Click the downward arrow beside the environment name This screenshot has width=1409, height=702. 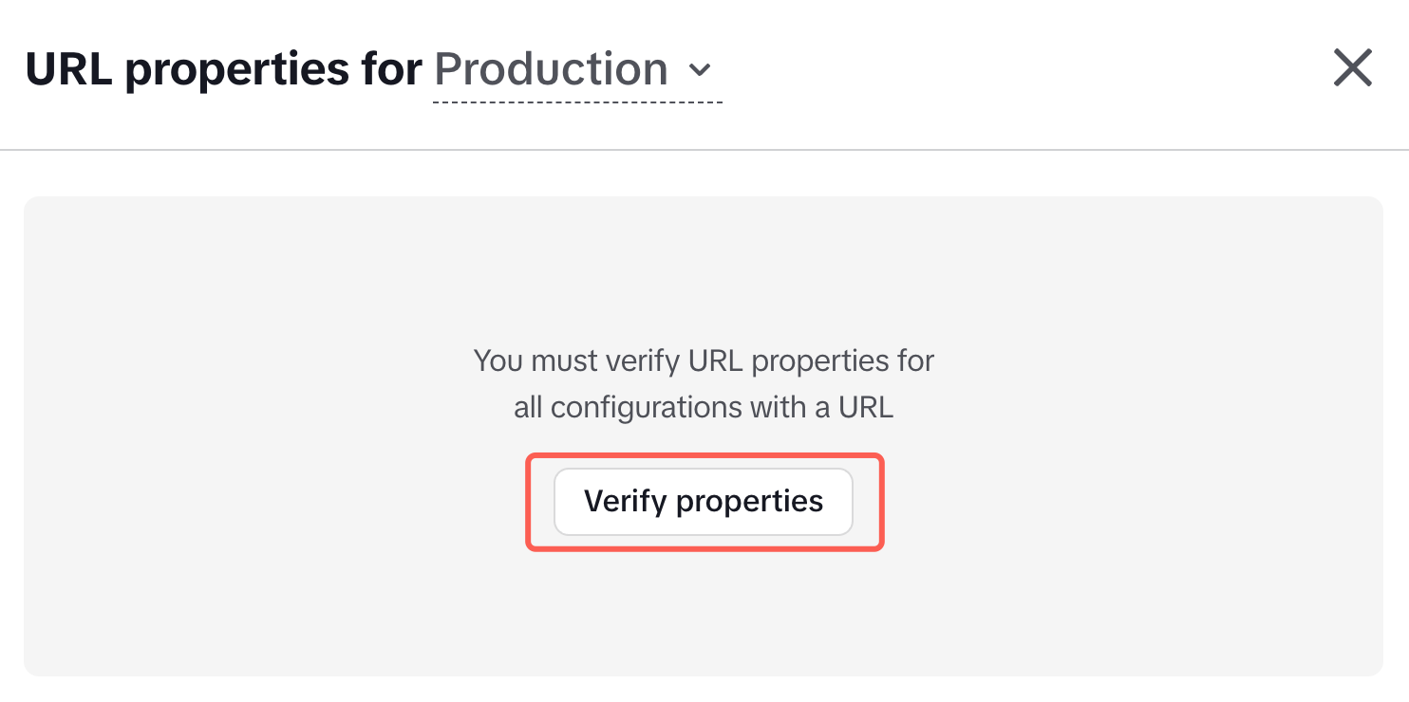pos(702,70)
